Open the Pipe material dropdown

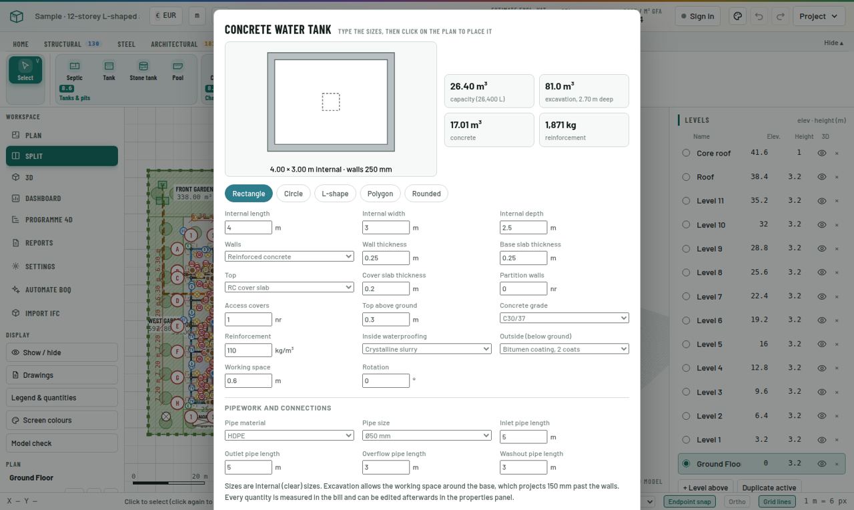coord(289,435)
